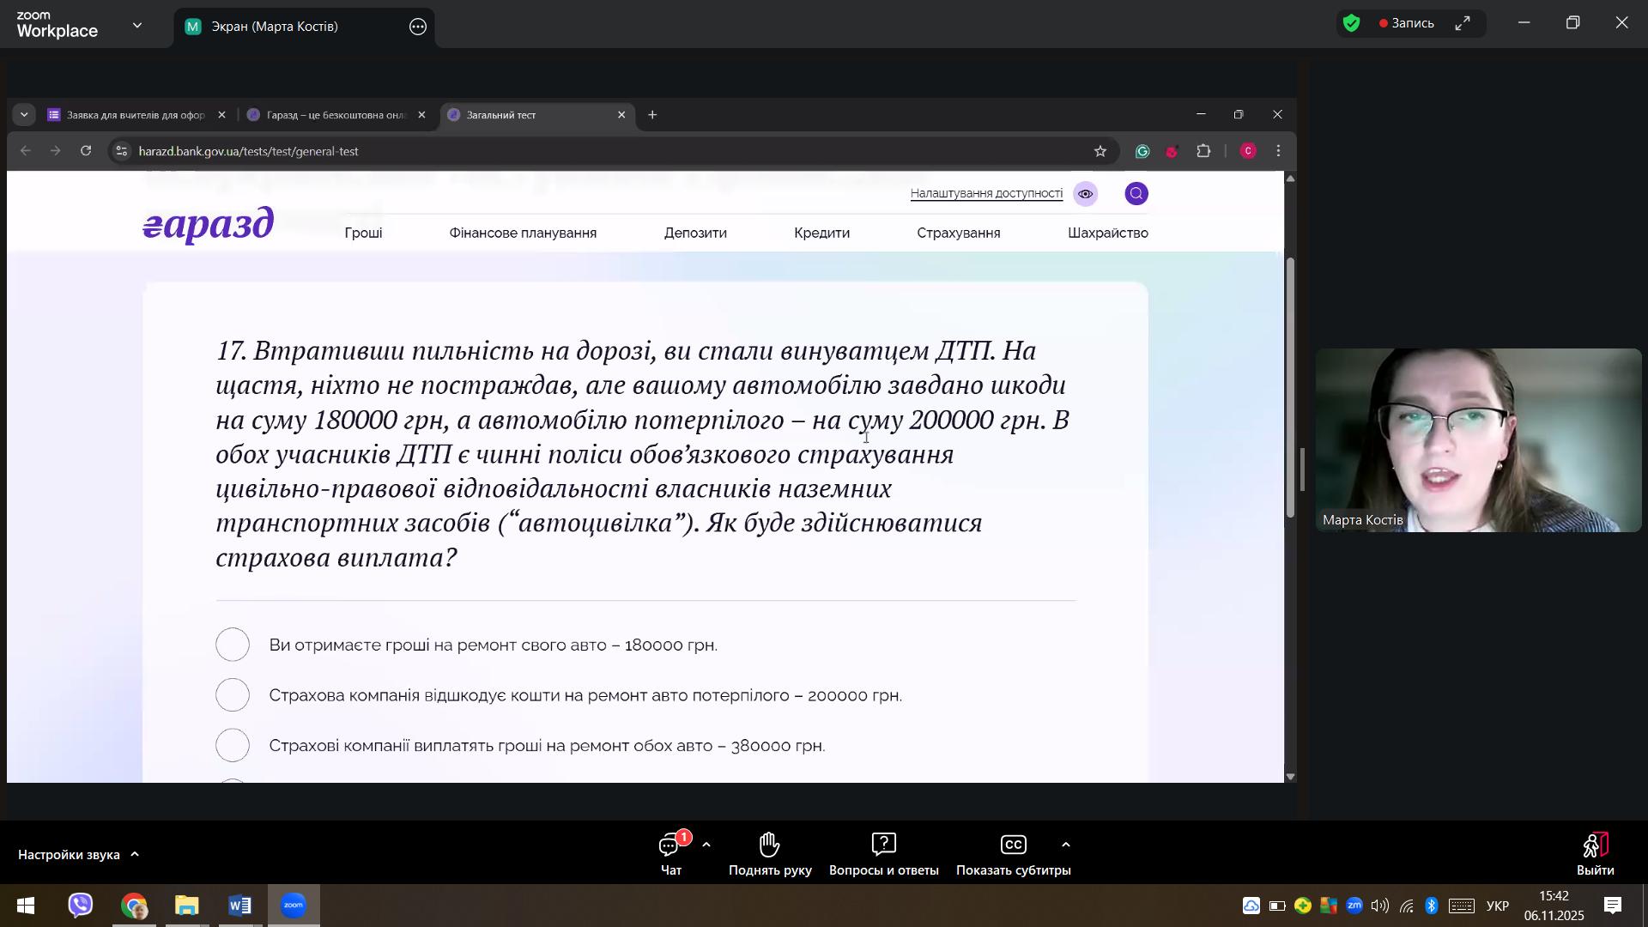Click the purple search icon on website
The image size is (1648, 927).
click(1136, 194)
